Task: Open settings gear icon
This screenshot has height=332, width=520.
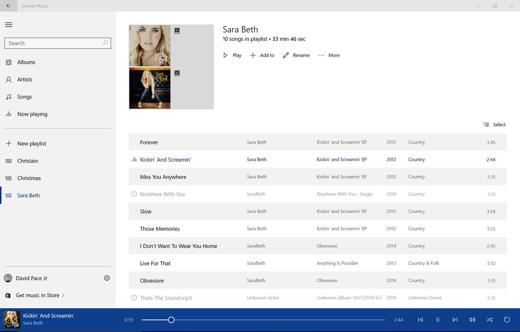Action: click(x=107, y=278)
